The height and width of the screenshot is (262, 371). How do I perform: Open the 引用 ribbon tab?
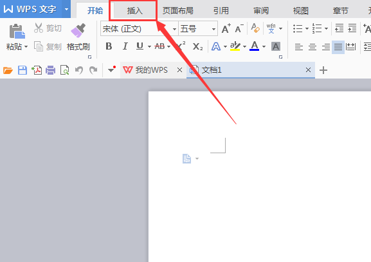pos(221,11)
